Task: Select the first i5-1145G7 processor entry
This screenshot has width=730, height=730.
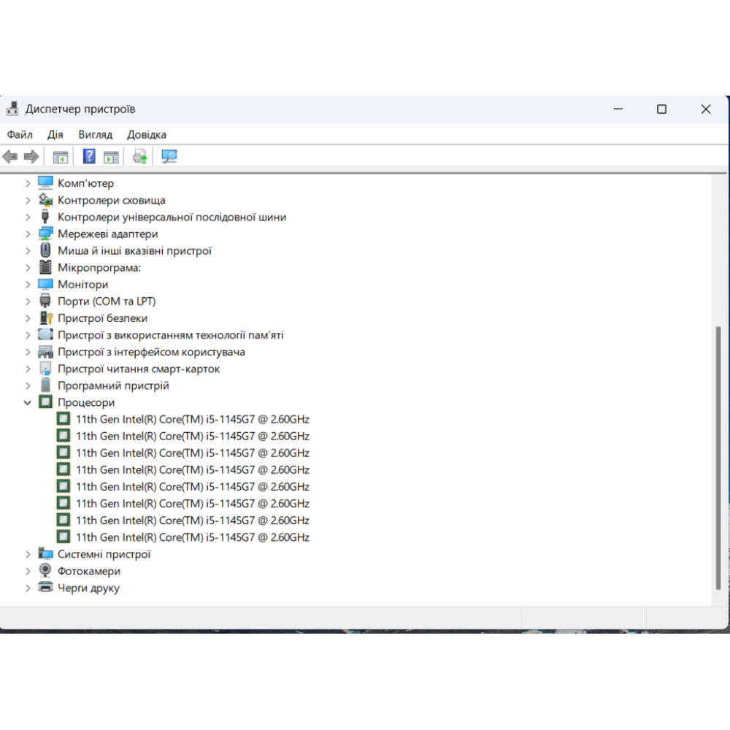Action: [192, 419]
